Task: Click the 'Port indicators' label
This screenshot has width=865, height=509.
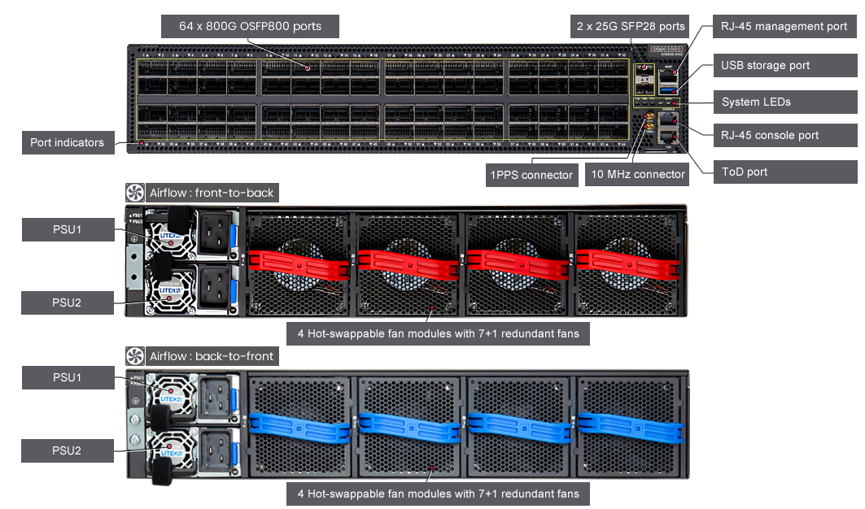Action: coord(67,142)
